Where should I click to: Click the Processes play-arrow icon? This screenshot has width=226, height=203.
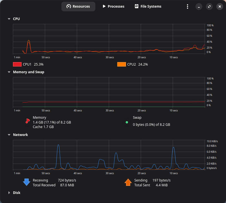pos(104,7)
